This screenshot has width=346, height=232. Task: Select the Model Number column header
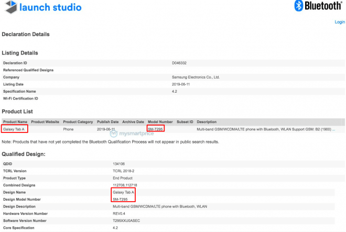pos(160,121)
